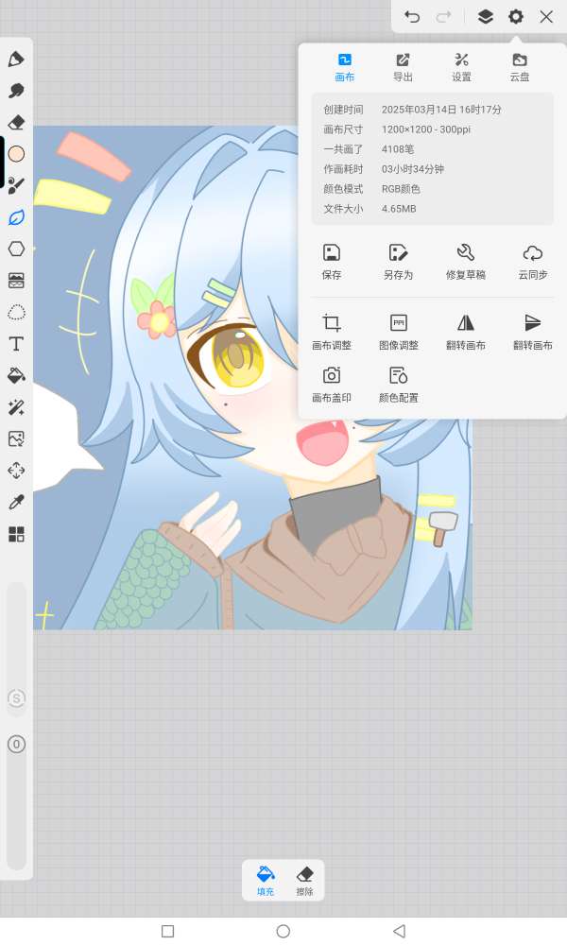The height and width of the screenshot is (945, 567).
Task: Select the pen tool in left toolbar
Action: 16,60
